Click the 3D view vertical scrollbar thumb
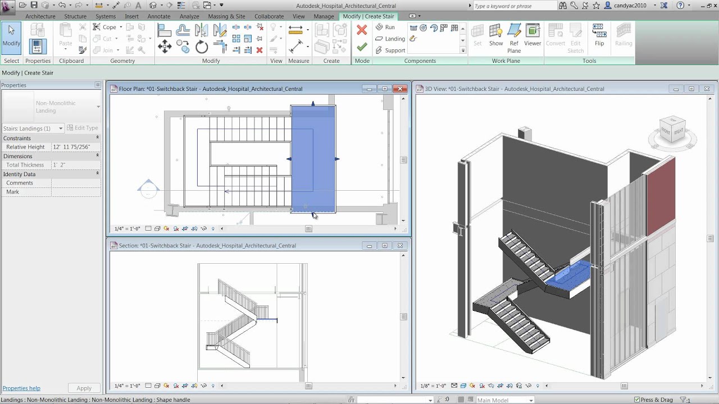The image size is (719, 404). [711, 238]
